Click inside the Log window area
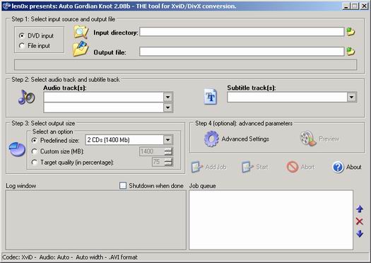371x263 pixels. pyautogui.click(x=95, y=220)
